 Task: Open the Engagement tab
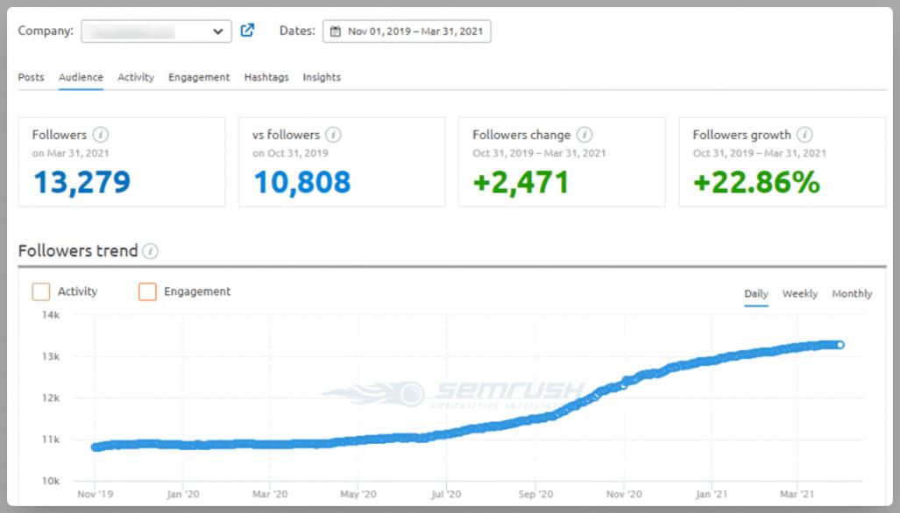199,77
